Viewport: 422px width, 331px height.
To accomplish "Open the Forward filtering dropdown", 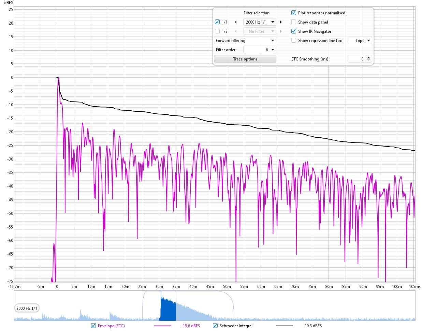I will (x=245, y=41).
